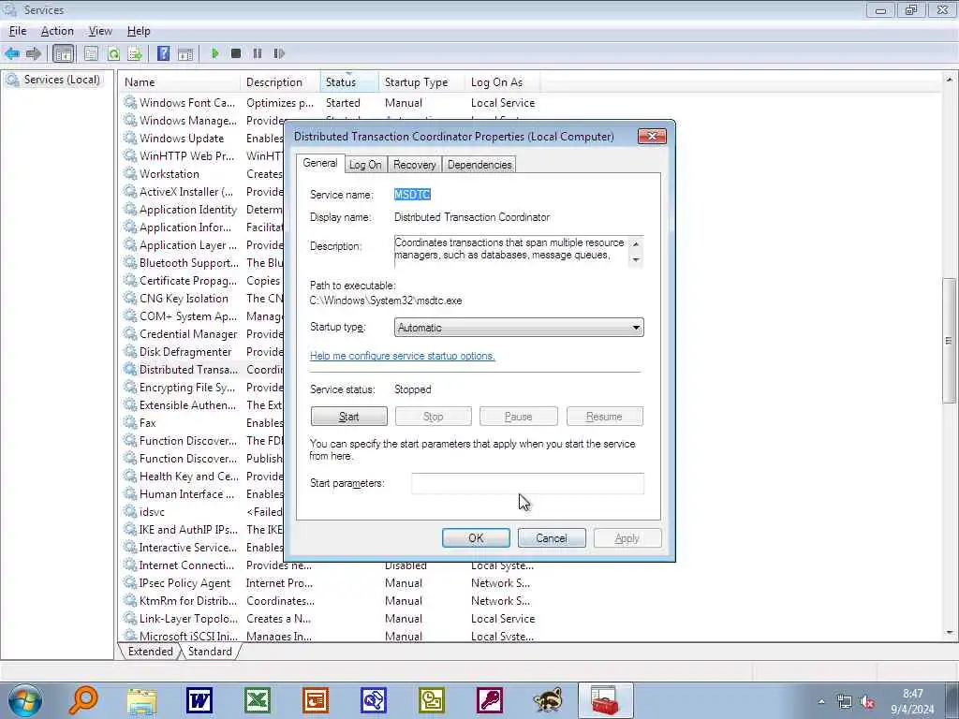
Task: Launch Excel from the taskbar
Action: [x=258, y=700]
